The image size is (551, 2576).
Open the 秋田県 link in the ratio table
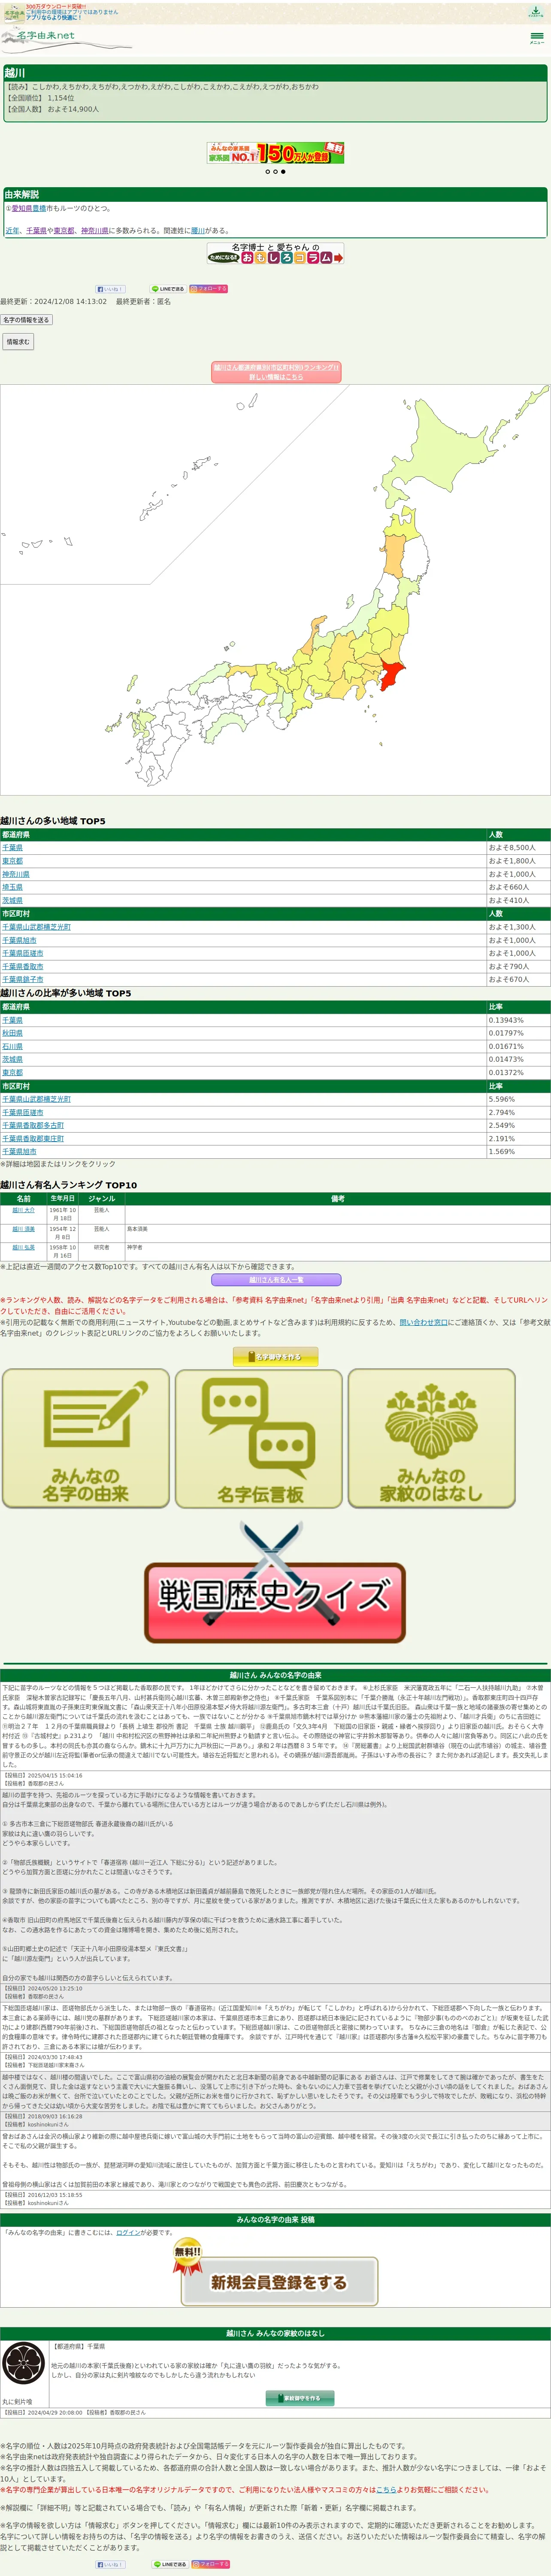[x=12, y=1033]
